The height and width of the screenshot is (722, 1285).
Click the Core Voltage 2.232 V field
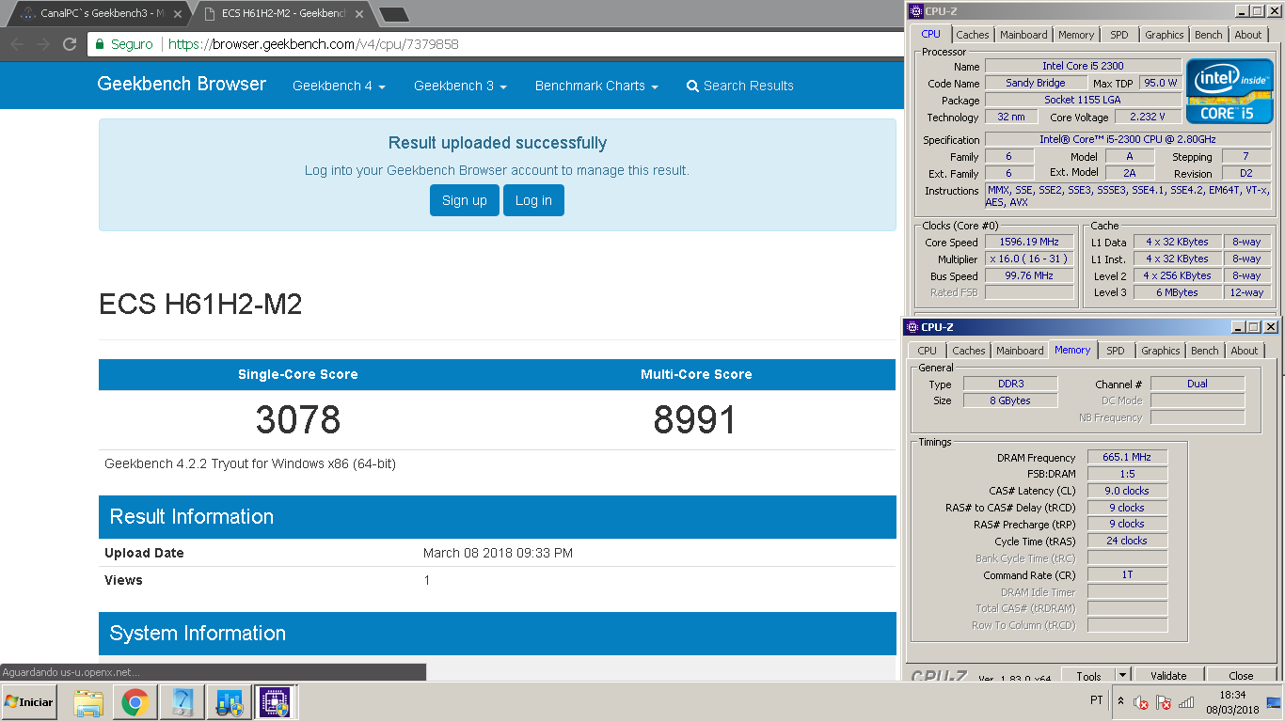tap(1148, 117)
